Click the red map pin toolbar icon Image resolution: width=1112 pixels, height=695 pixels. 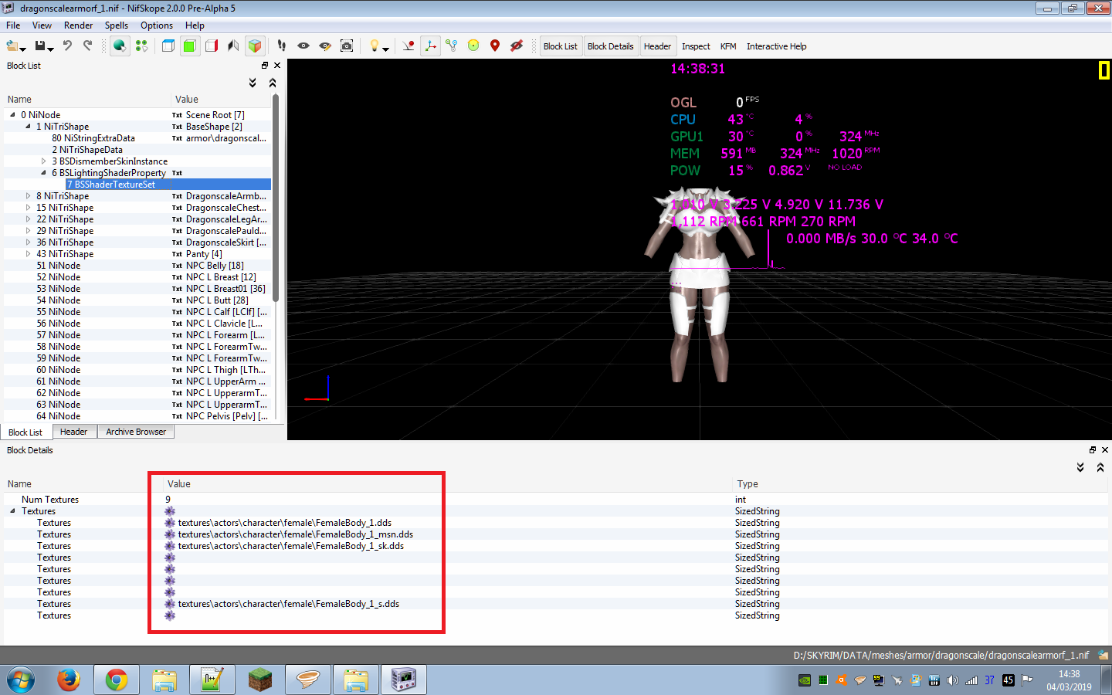point(495,46)
